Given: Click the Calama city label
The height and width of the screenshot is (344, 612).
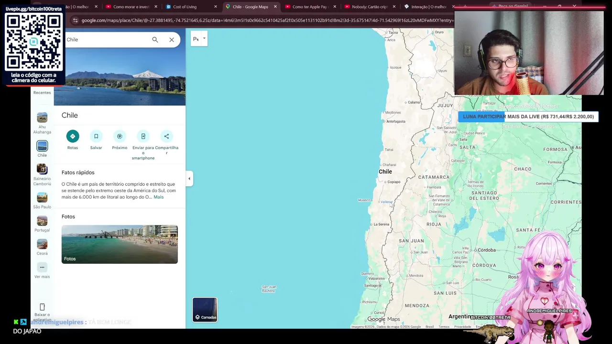Looking at the screenshot, I should click(414, 102).
